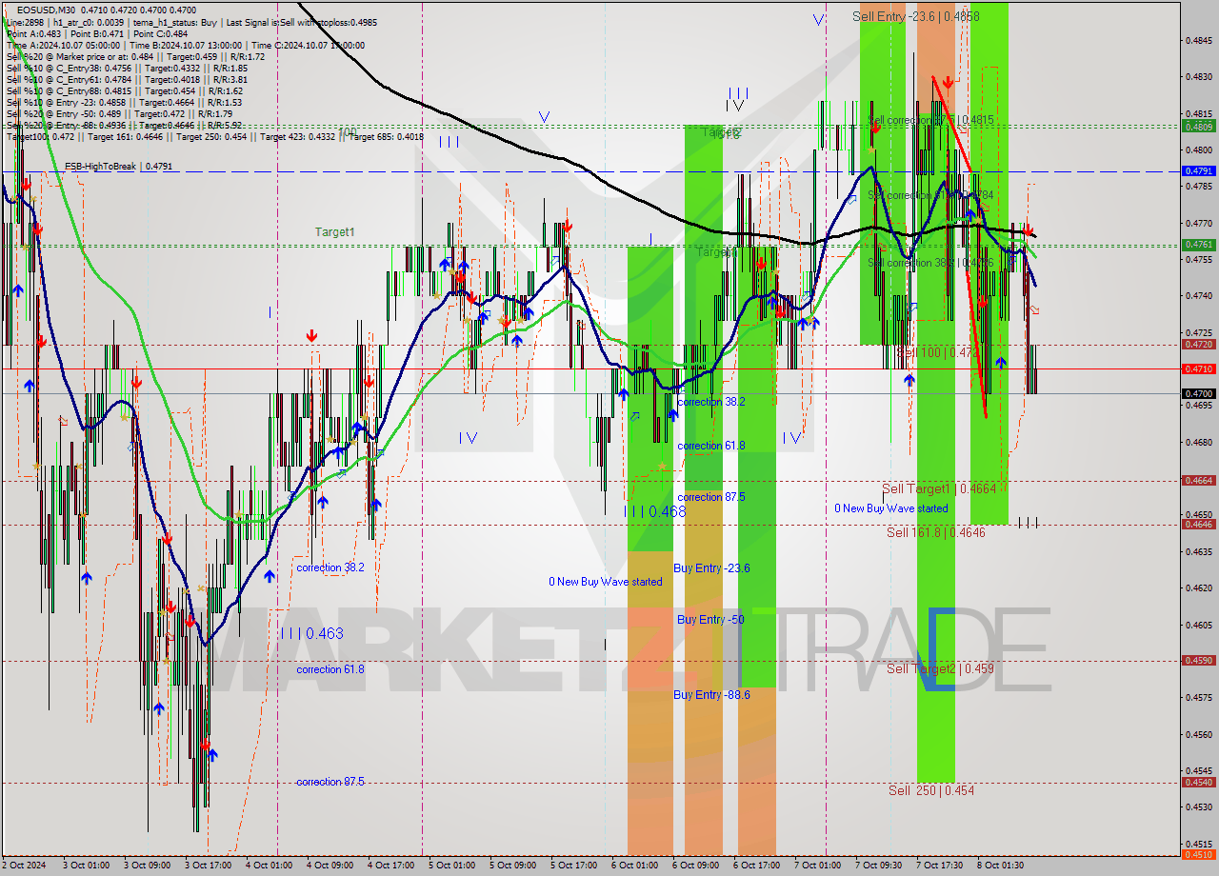The width and height of the screenshot is (1219, 876).
Task: Click the 'Sell Target1 | 0.4664' label
Action: 939,488
